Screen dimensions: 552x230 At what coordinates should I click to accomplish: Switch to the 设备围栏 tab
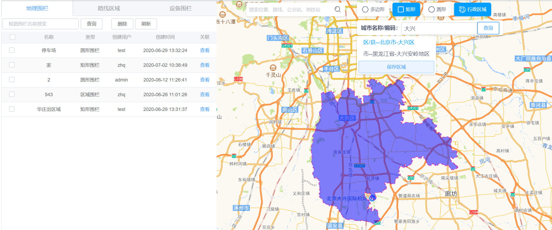[180, 8]
